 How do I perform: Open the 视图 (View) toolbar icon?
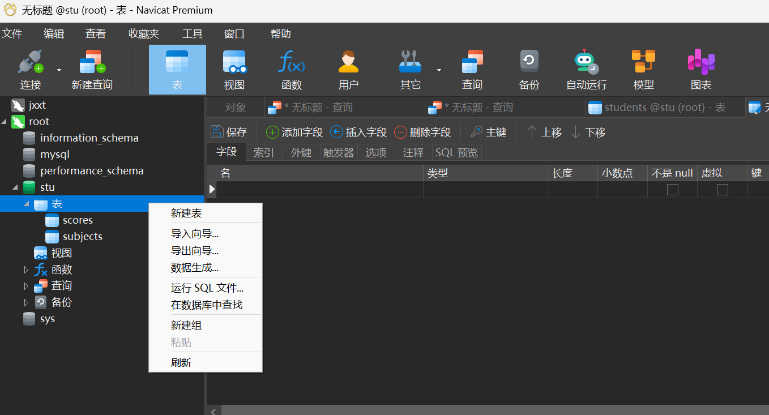[x=234, y=62]
